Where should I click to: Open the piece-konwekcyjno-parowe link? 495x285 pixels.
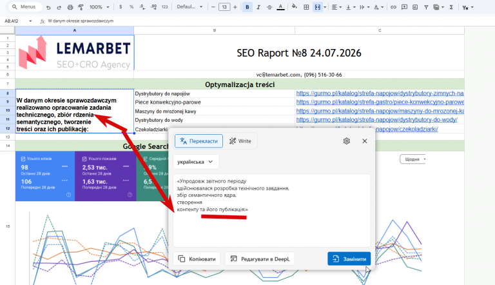380,102
